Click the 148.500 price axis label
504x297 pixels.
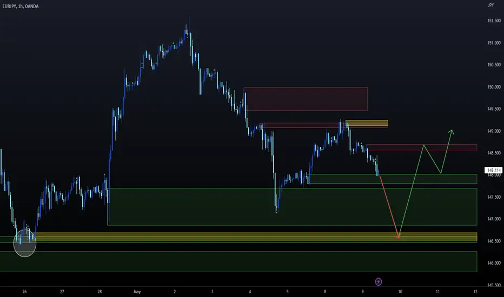[x=494, y=153]
